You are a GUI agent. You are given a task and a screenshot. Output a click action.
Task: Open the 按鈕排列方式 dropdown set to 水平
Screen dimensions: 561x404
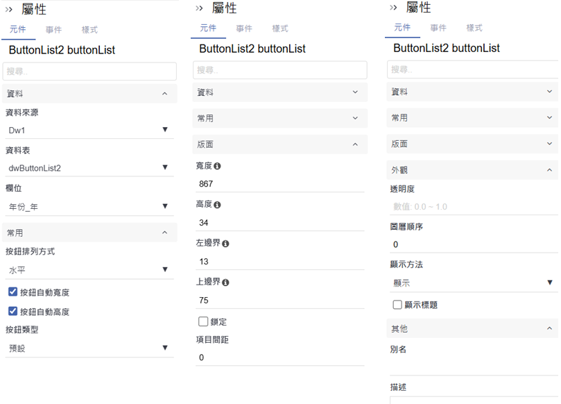(87, 270)
